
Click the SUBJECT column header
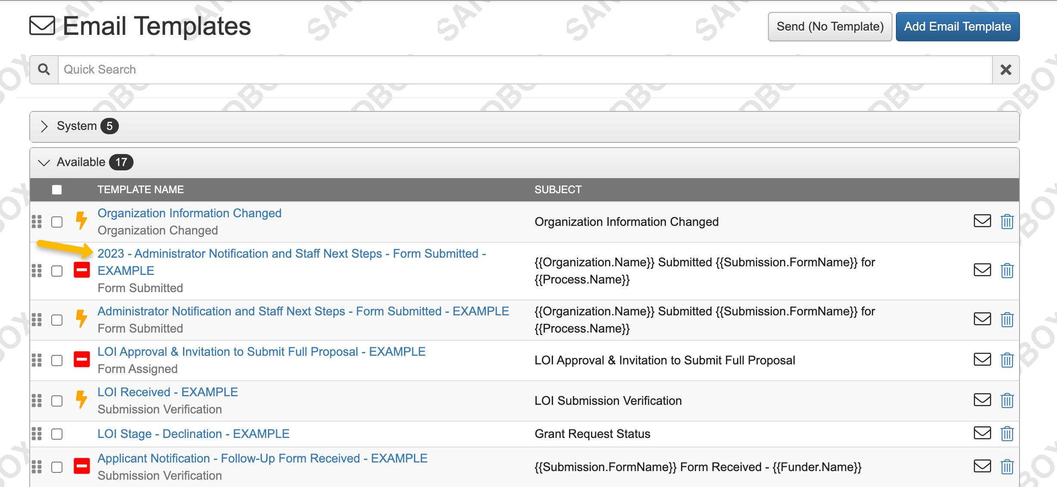pyautogui.click(x=558, y=189)
